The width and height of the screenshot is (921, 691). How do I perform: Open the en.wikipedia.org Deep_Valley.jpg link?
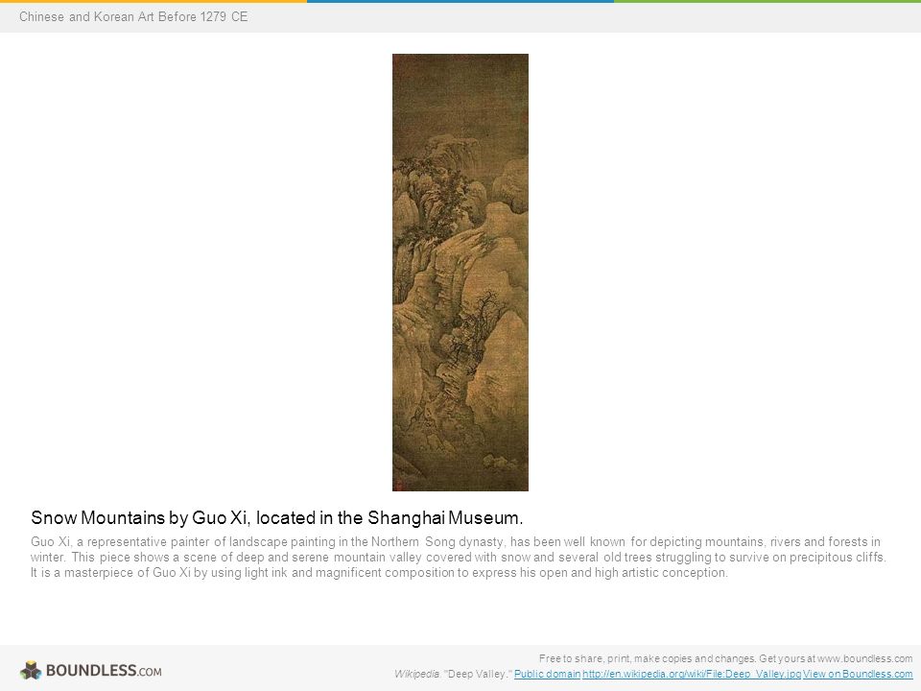click(692, 674)
